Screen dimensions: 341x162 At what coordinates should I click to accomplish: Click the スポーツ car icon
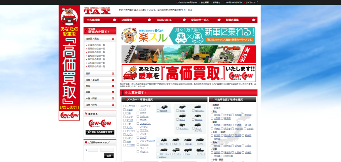click(176, 140)
